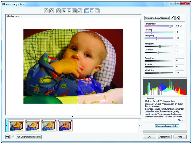Screen dimensions: 192x143
Task: Select the Pan hand tool
Action: click(x=59, y=11)
